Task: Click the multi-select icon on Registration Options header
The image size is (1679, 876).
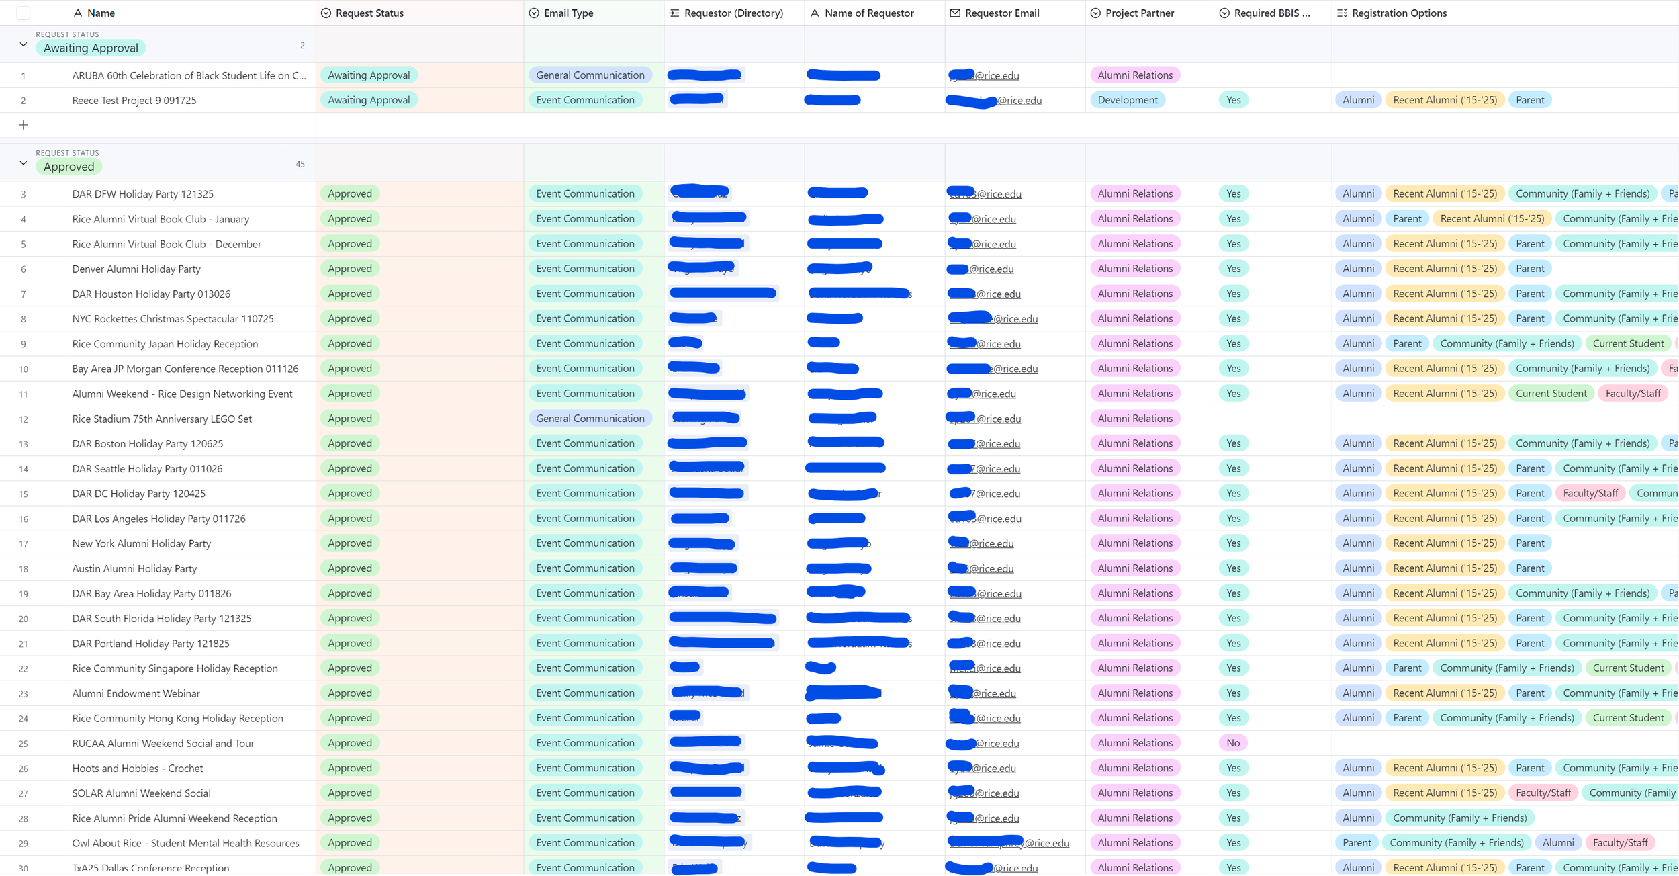Action: 1342,13
